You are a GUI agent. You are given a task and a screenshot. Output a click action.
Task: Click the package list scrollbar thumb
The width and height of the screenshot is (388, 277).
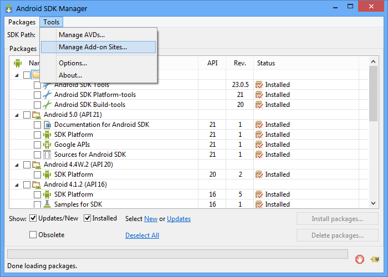(x=374, y=94)
